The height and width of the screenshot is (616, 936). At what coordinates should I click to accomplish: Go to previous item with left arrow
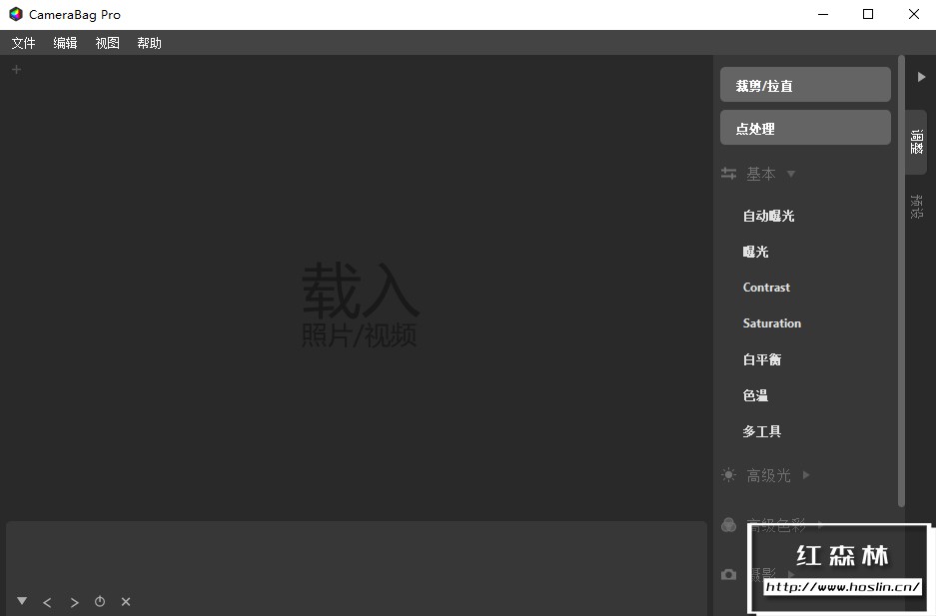(47, 602)
